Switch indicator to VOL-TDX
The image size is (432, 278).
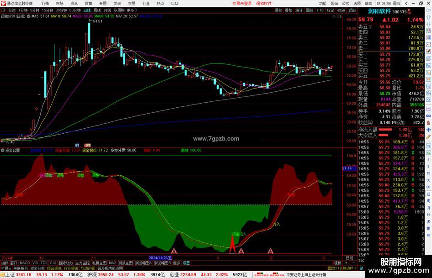pos(40,263)
